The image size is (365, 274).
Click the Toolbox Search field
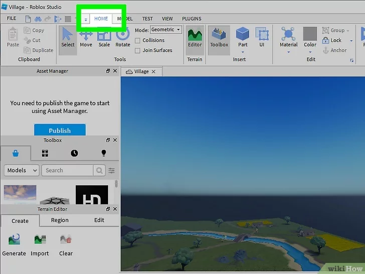[x=67, y=171]
